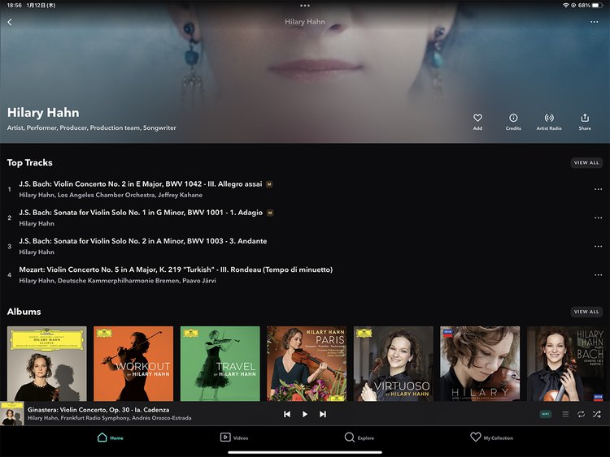Tap the Master badge on the BWV 1042 track
Screen dimensions: 610x457
(x=269, y=184)
